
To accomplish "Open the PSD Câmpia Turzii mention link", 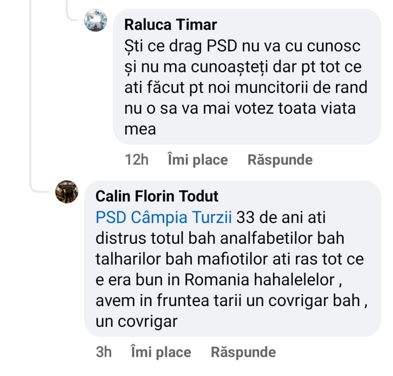I will [163, 218].
